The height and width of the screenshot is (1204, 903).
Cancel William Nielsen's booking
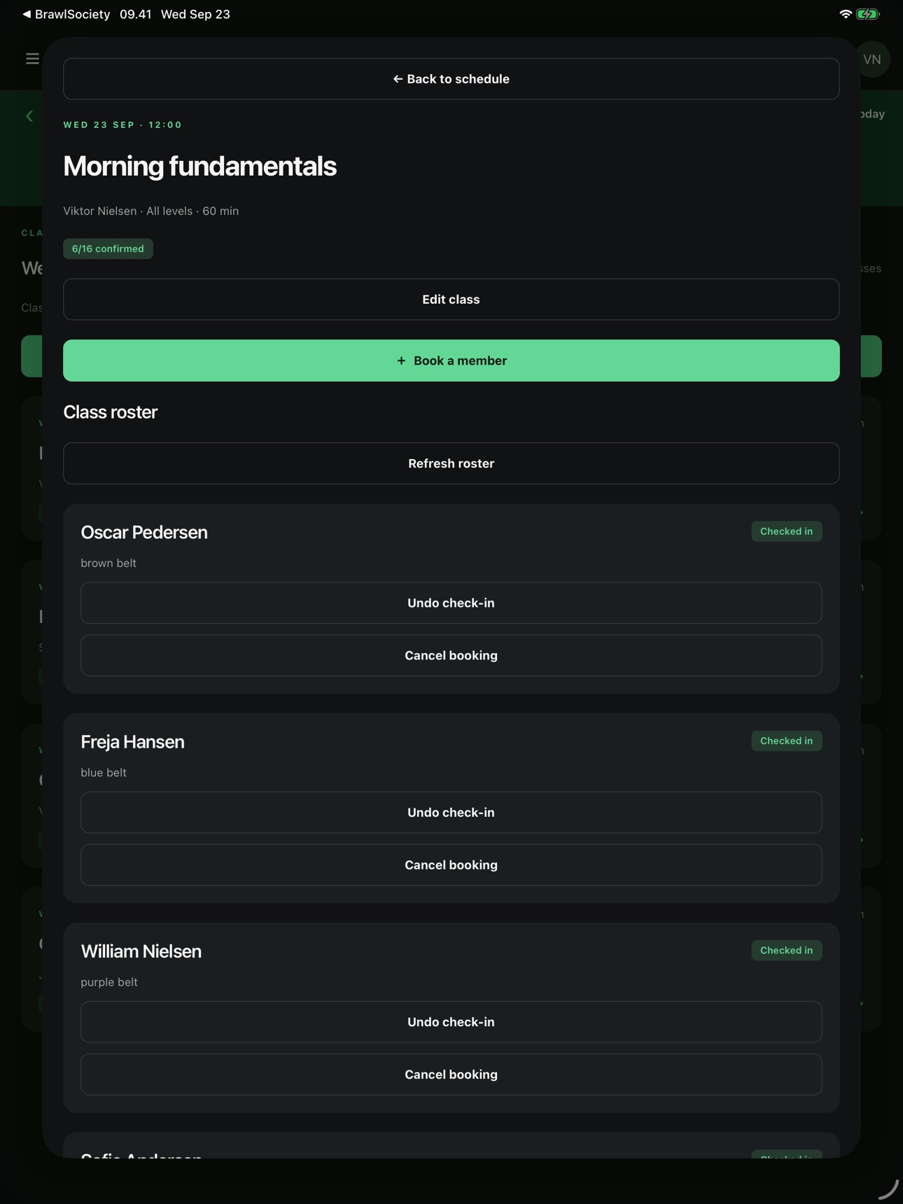coord(451,1074)
